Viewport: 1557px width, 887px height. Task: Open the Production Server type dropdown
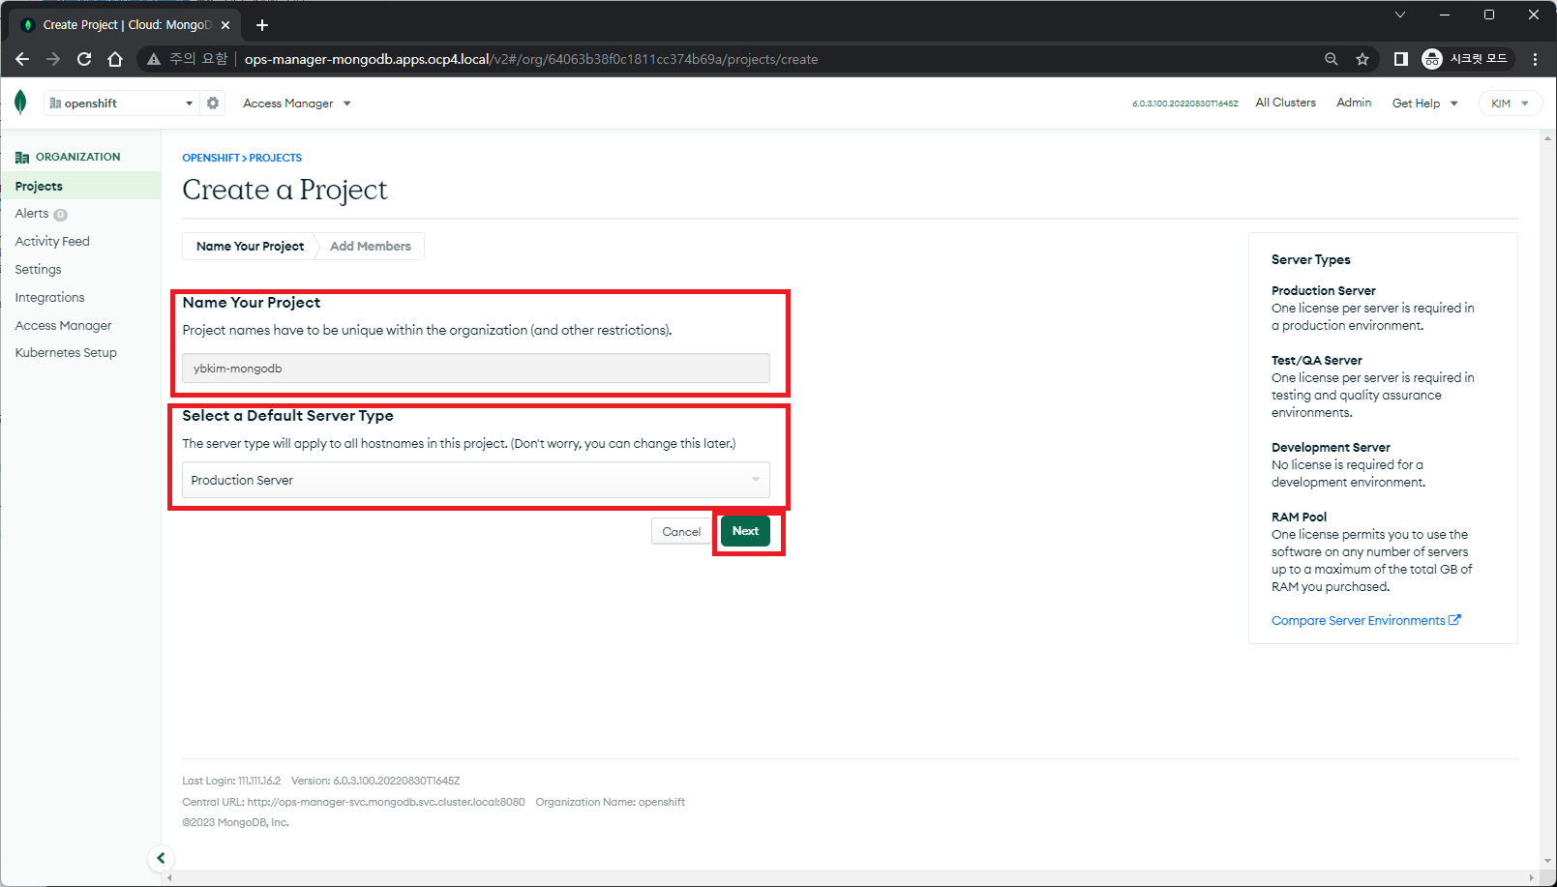point(476,480)
